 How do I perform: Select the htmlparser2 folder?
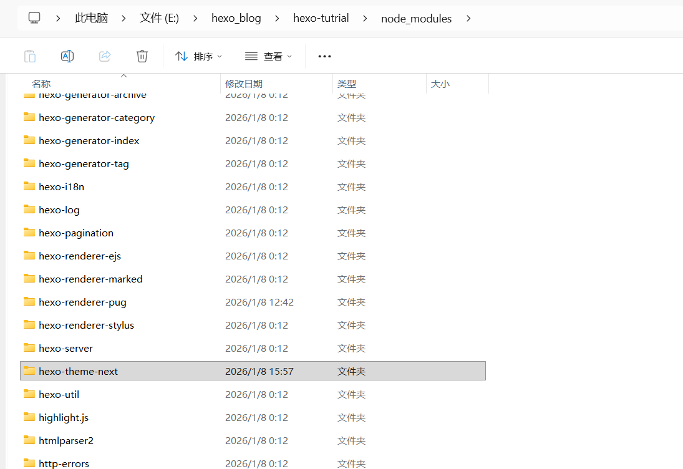[x=65, y=440]
